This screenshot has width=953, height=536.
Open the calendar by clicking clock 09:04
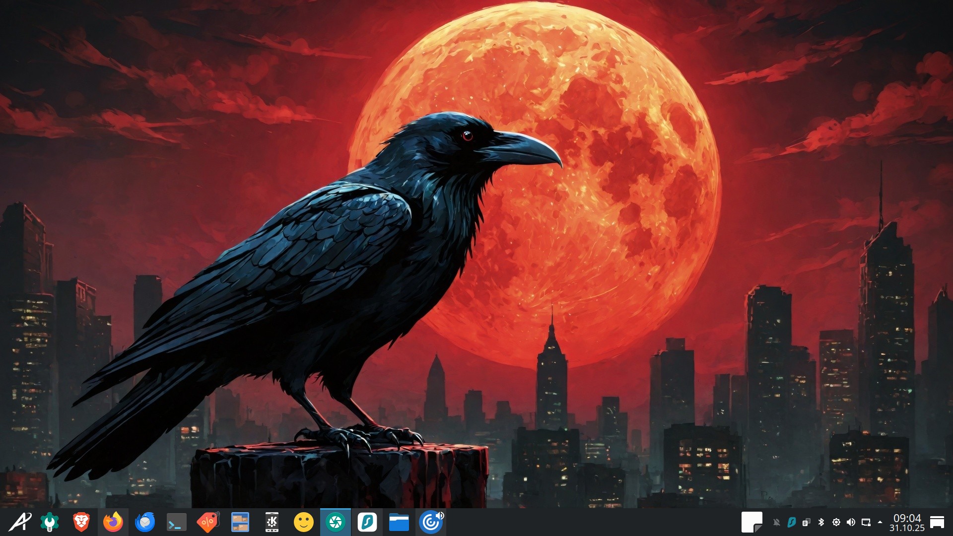pyautogui.click(x=907, y=522)
